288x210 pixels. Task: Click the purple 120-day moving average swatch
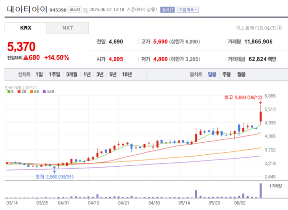click(x=44, y=92)
